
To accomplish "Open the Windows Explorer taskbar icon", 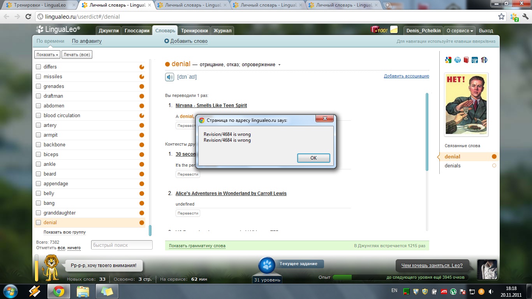I will [83, 291].
